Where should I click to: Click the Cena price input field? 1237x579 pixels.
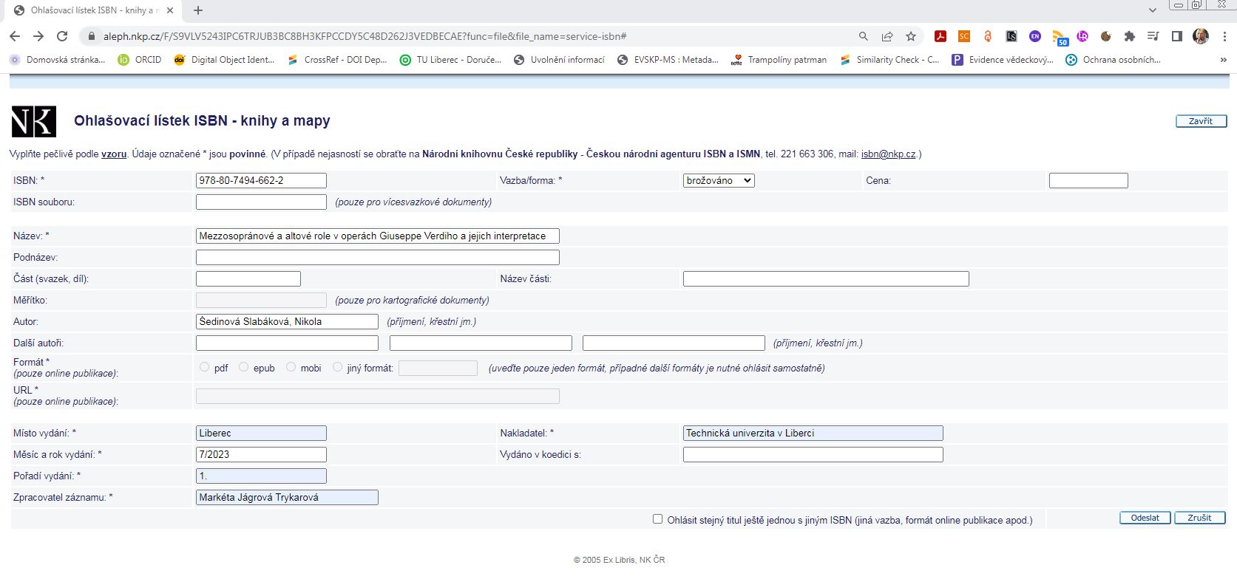(x=1088, y=180)
